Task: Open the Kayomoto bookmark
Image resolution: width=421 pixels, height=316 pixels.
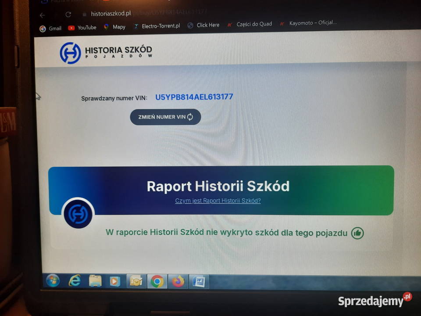Action: tap(308, 23)
